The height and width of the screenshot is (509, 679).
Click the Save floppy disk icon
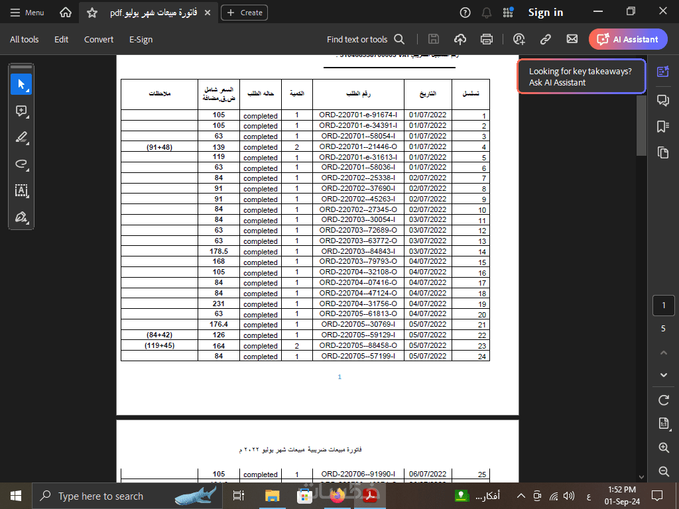[434, 39]
